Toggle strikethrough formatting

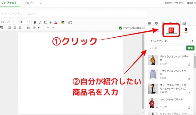pyautogui.click(x=51, y=22)
